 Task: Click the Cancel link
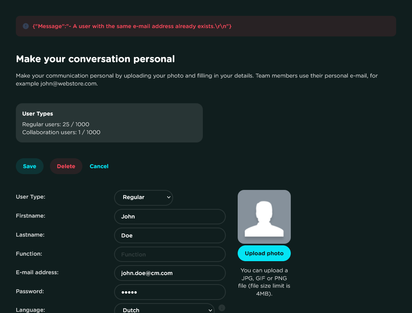click(99, 166)
